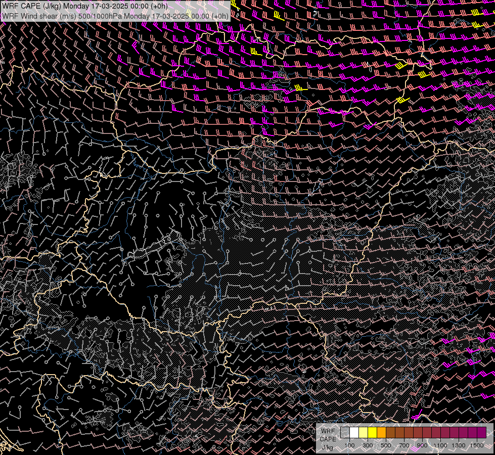Click the legend value 500

pyautogui.click(x=386, y=445)
